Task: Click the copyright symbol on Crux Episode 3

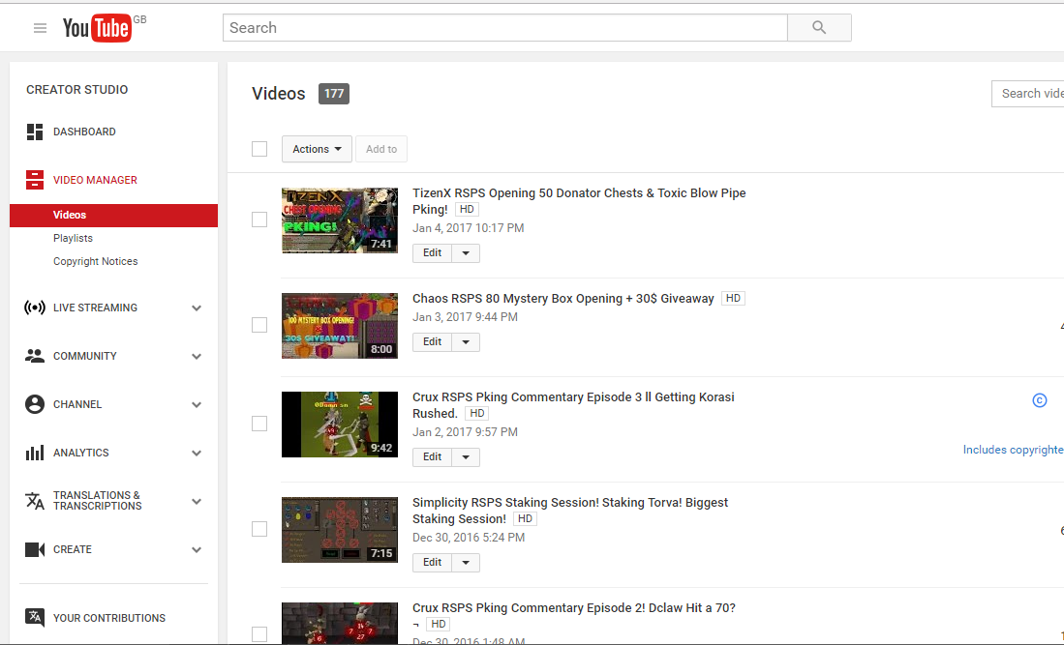Action: click(1040, 400)
